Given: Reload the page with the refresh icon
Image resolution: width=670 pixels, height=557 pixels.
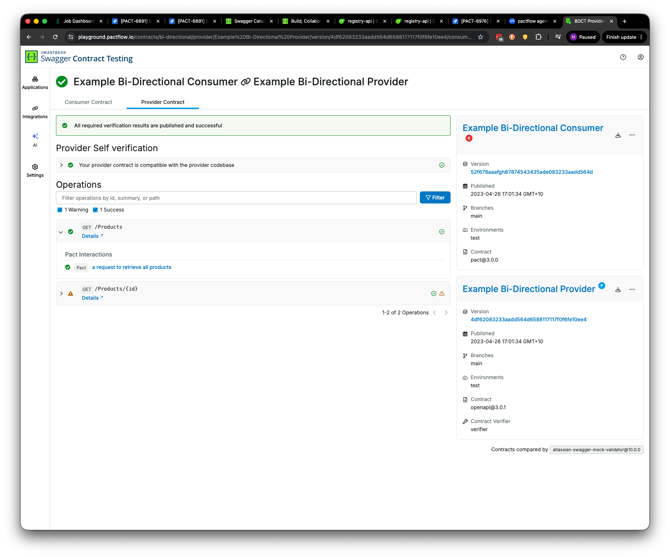Looking at the screenshot, I should 55,37.
